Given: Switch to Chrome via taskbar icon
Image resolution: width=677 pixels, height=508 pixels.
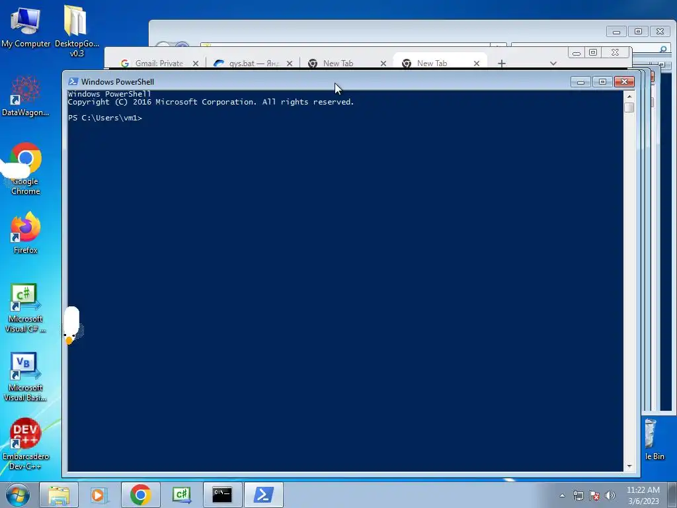Looking at the screenshot, I should [x=140, y=495].
